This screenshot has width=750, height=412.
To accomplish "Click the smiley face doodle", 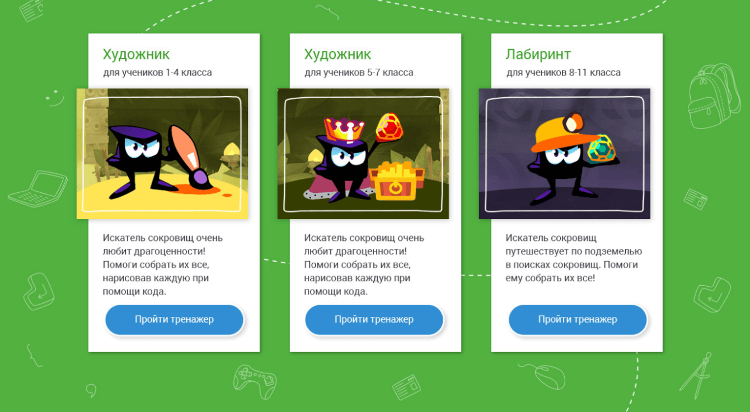I will (x=55, y=97).
